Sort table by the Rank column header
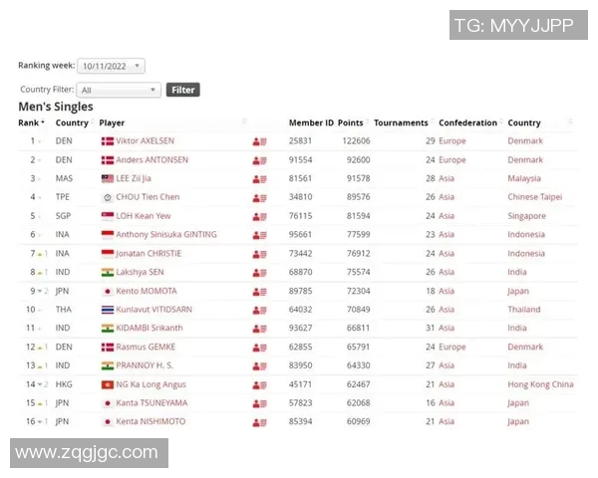 (x=29, y=122)
